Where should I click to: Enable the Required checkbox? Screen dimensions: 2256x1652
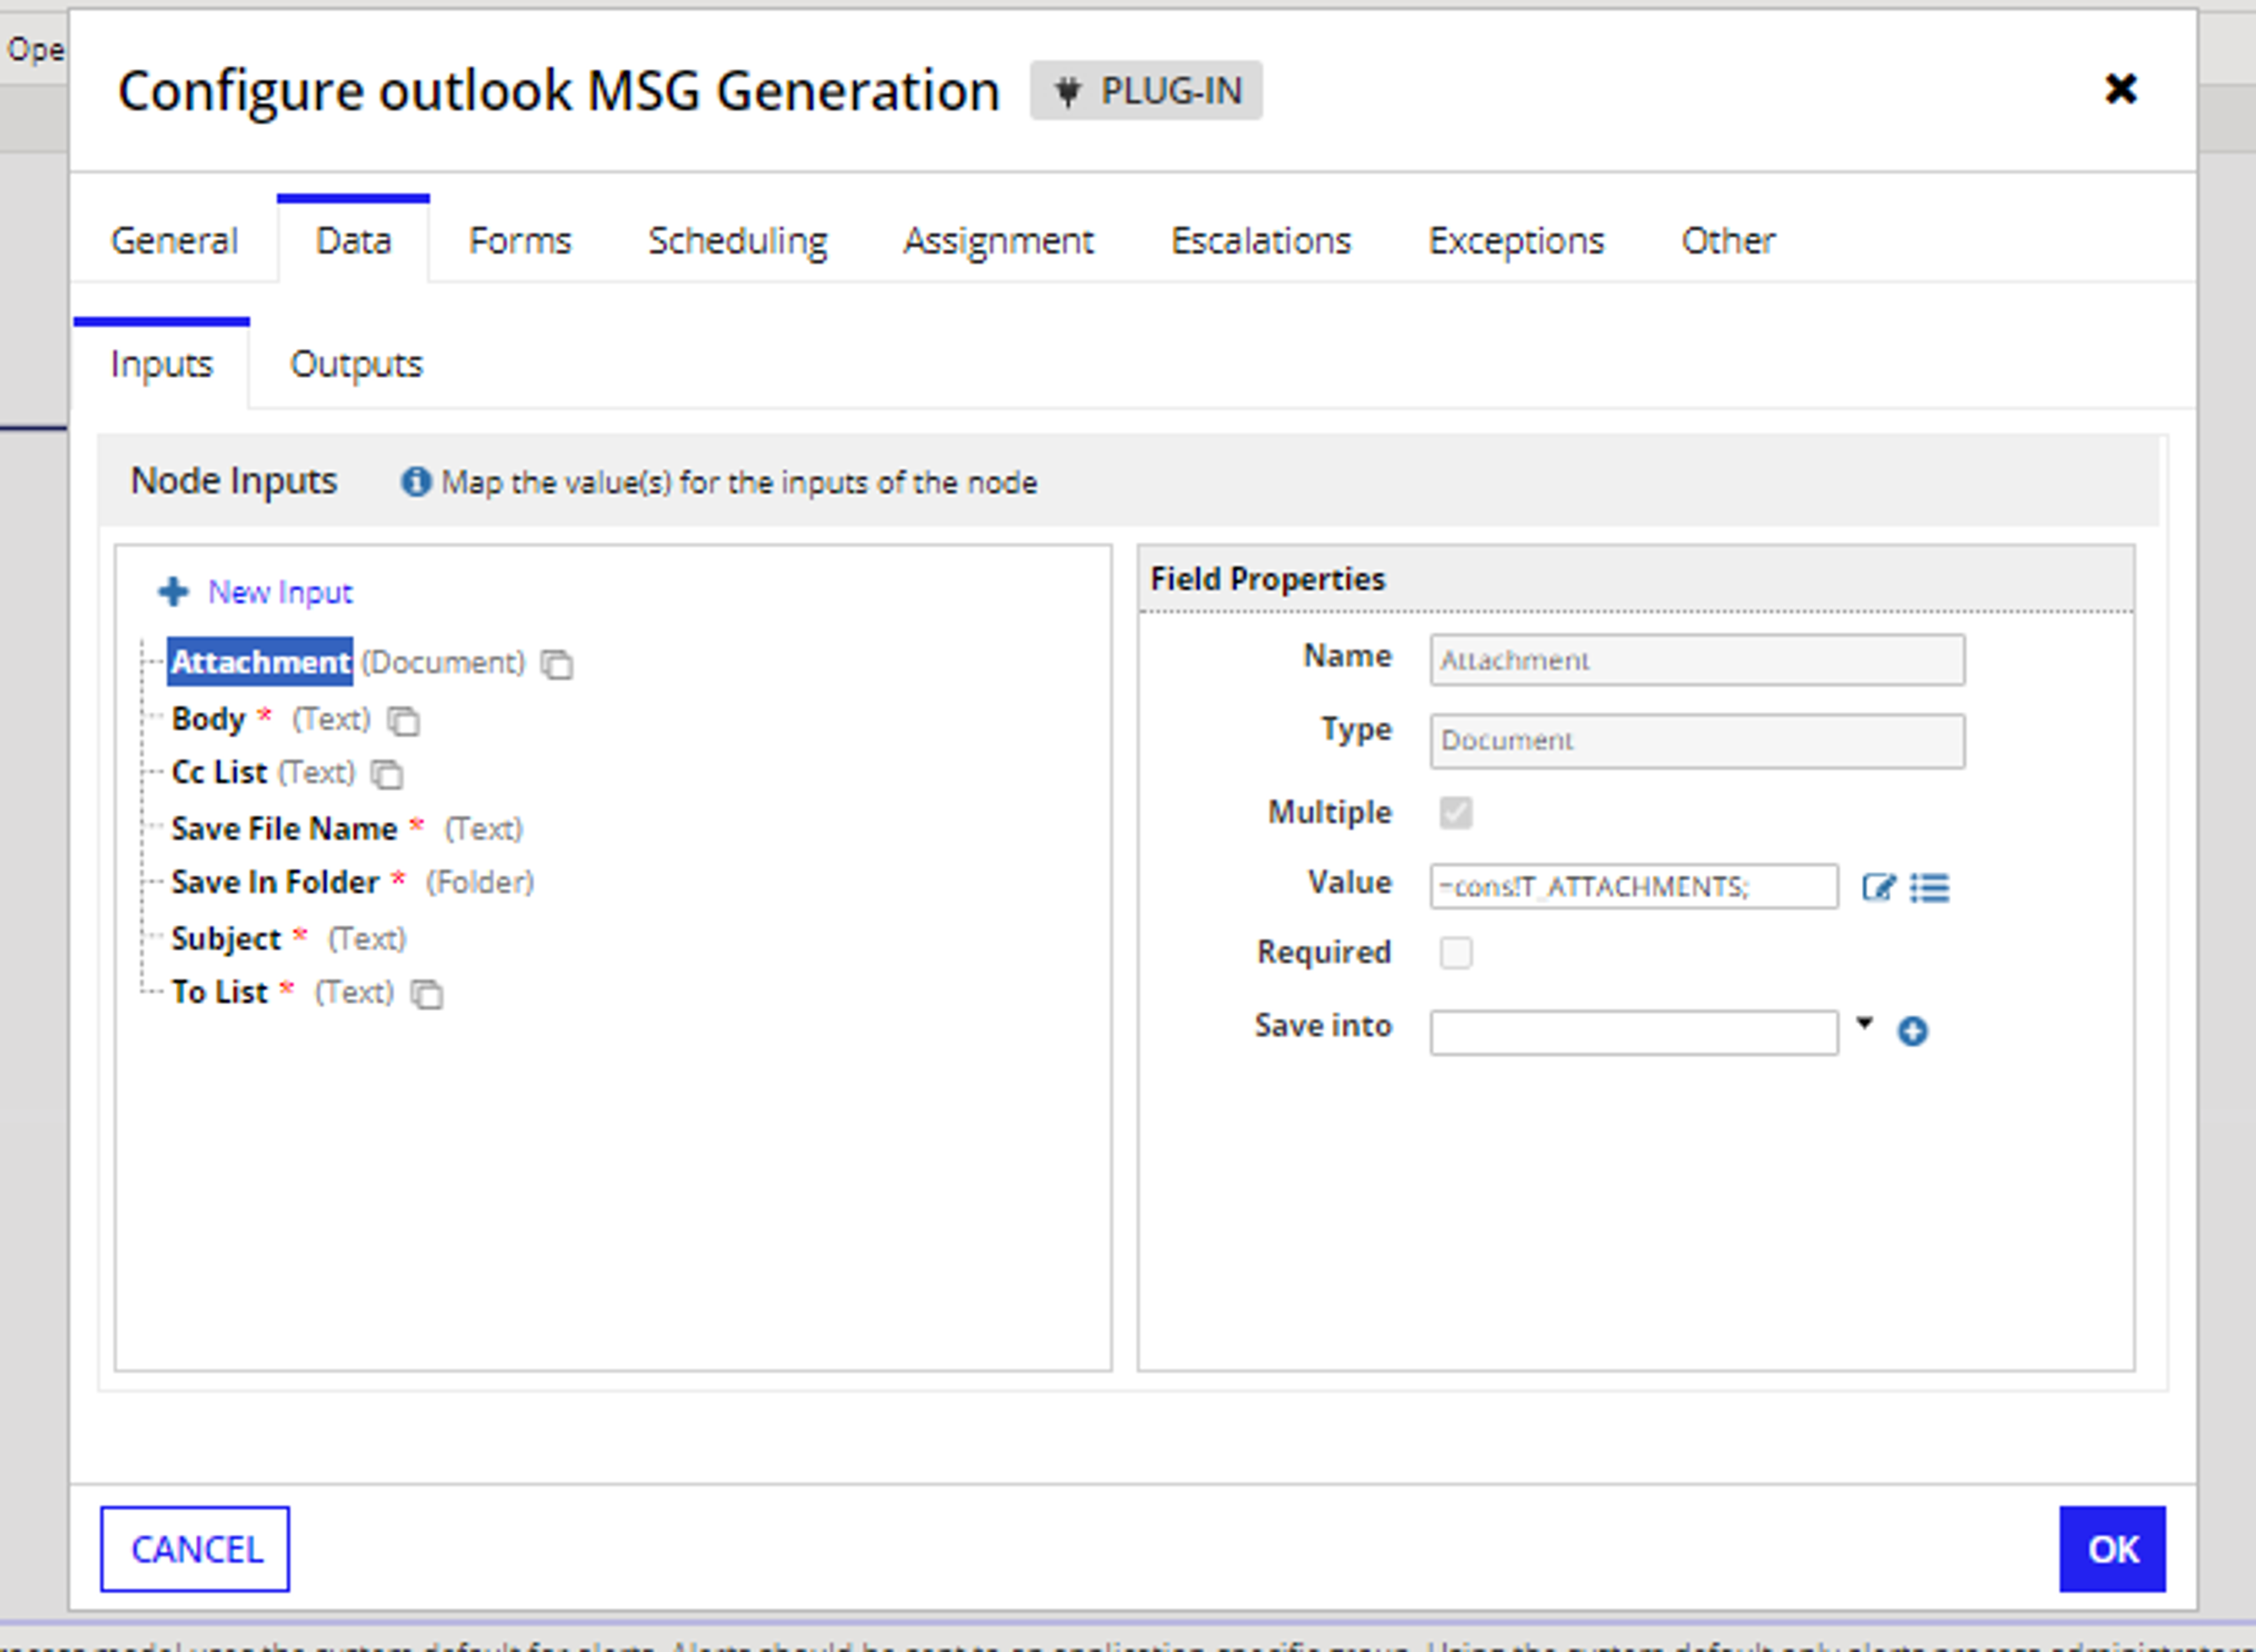1456,952
